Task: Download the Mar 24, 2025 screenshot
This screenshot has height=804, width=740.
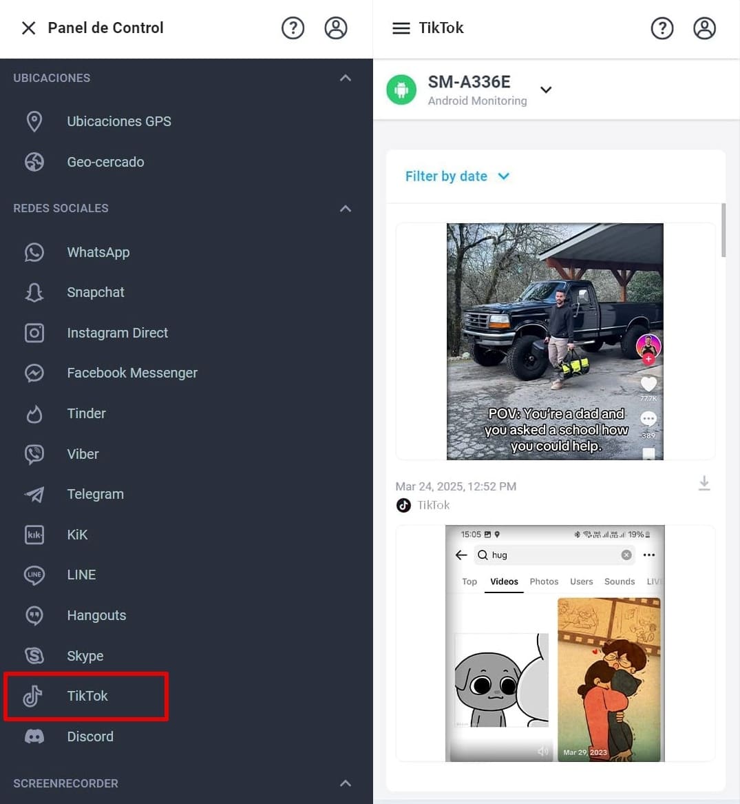Action: pos(704,483)
